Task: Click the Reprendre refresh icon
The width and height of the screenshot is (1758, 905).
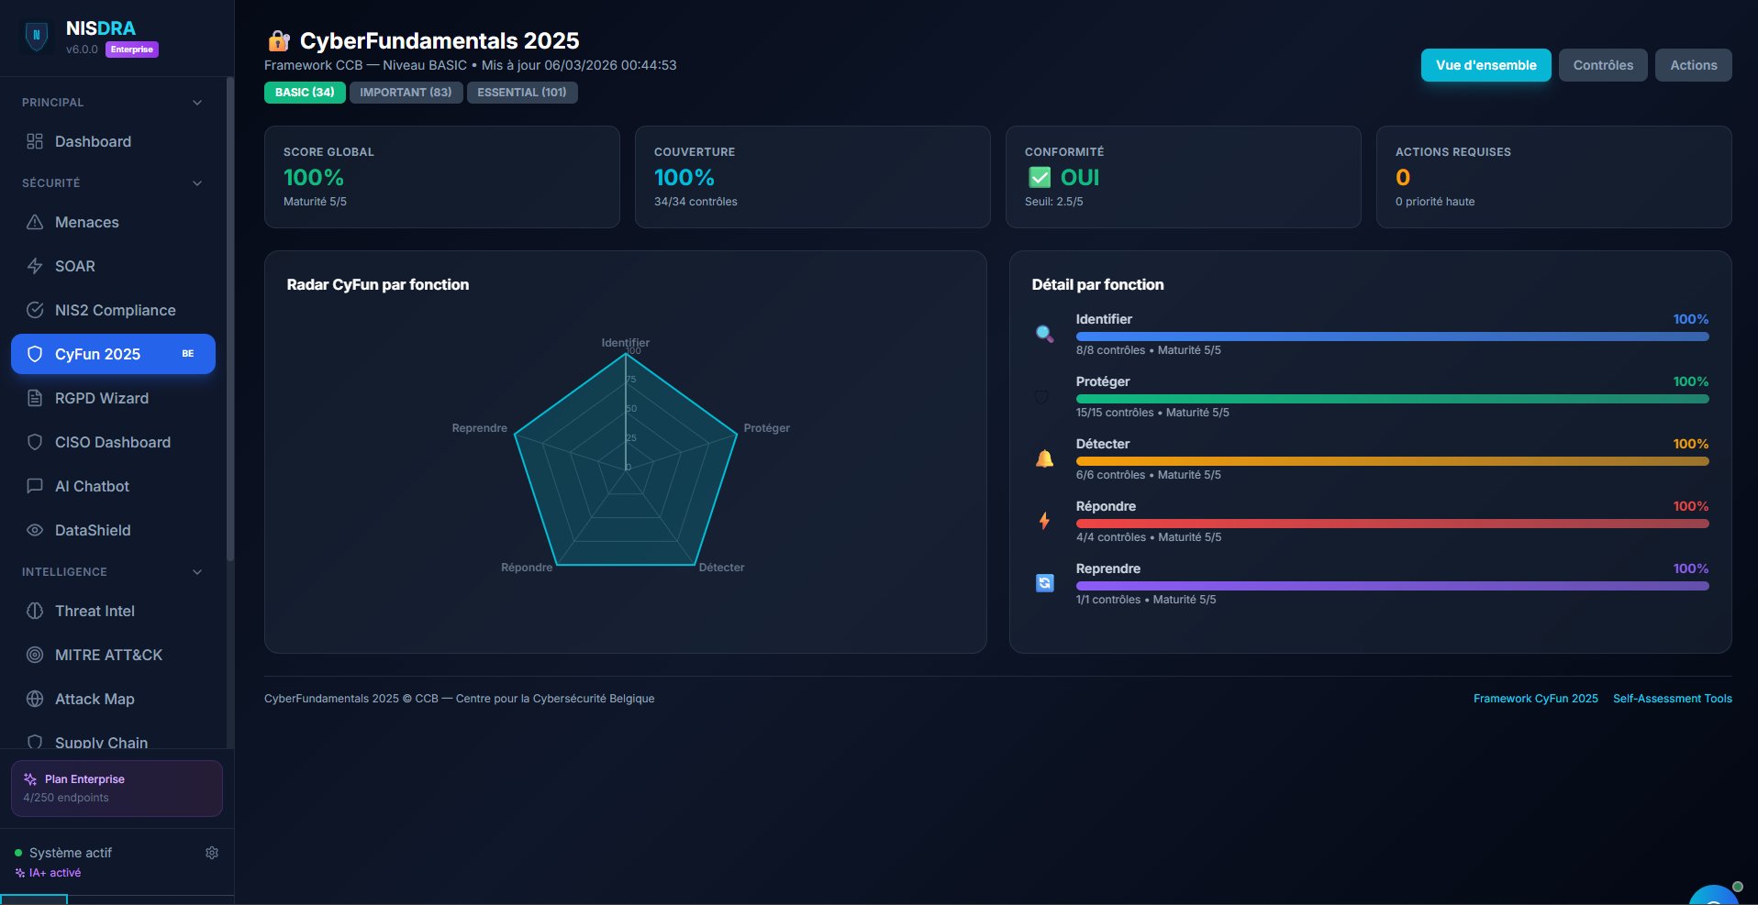Action: coord(1044,583)
